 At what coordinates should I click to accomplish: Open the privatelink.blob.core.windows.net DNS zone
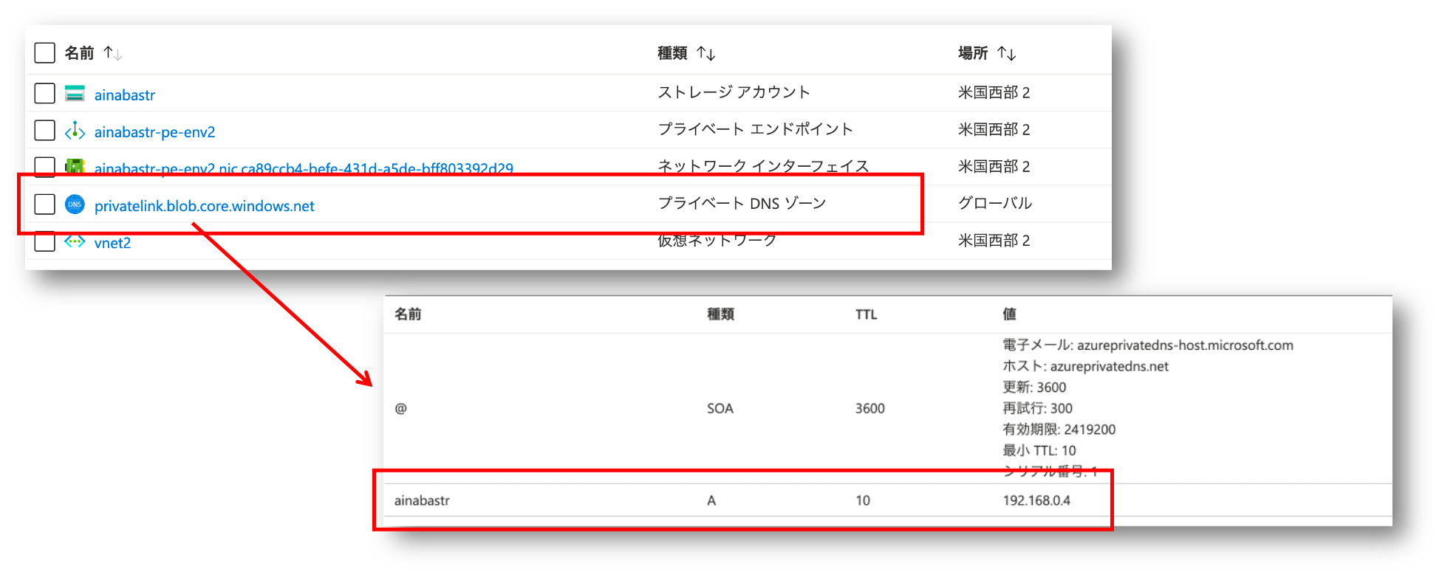point(205,206)
